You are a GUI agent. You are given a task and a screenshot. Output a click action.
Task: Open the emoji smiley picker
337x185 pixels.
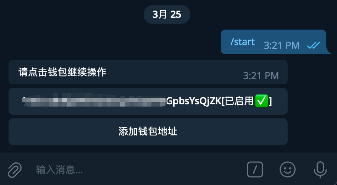pos(288,169)
